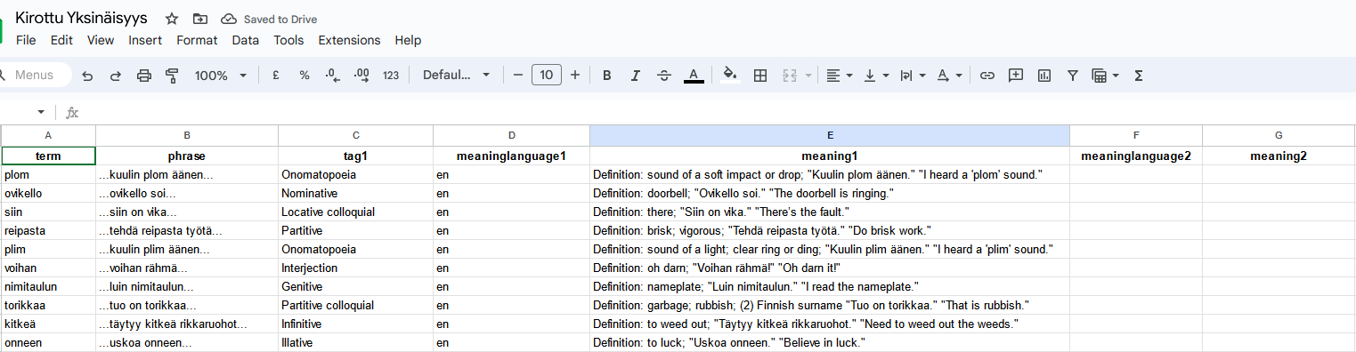The height and width of the screenshot is (352, 1356).
Task: Select the 'meaninglanguage2' header cell
Action: click(x=1136, y=156)
